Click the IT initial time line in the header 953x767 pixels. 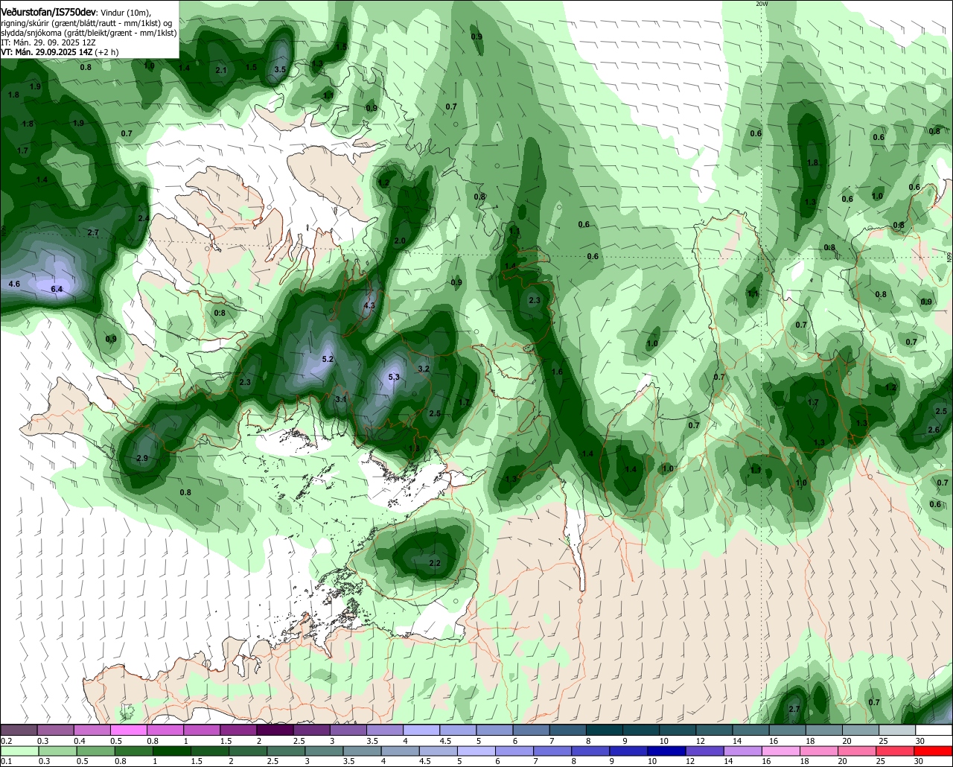pos(48,42)
